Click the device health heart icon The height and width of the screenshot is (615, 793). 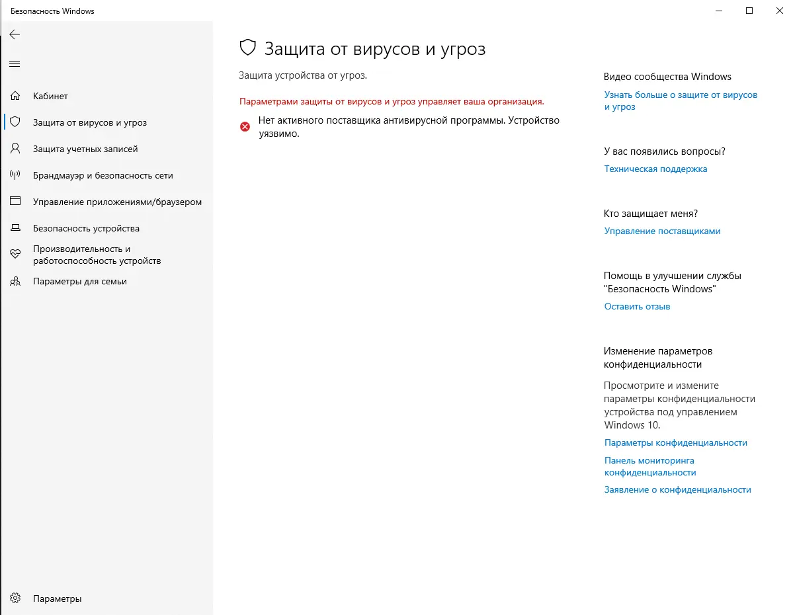(15, 255)
